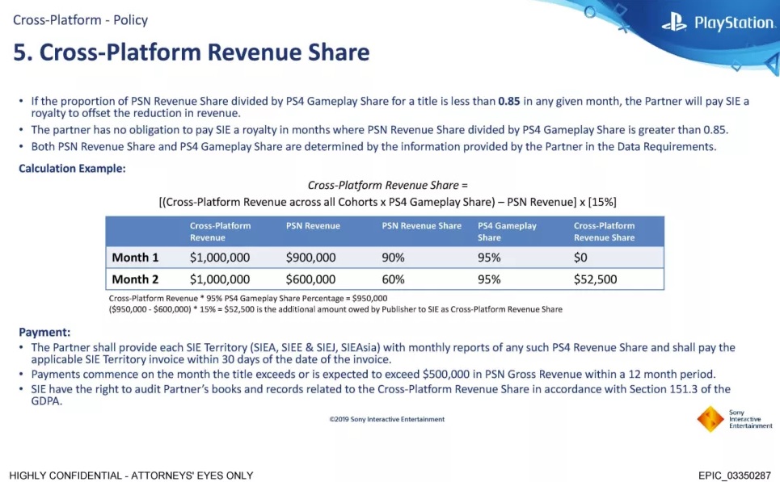Screen dimensions: 780x482
Task: Click the slide title 'Cross-Platform Revenue Share'
Action: point(192,52)
